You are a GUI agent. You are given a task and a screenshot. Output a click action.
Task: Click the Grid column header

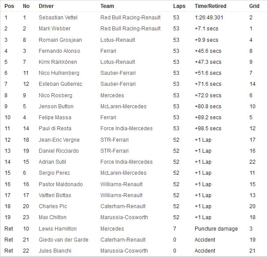254,6
